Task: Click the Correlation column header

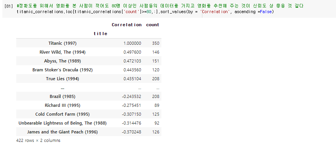Action: [126, 25]
